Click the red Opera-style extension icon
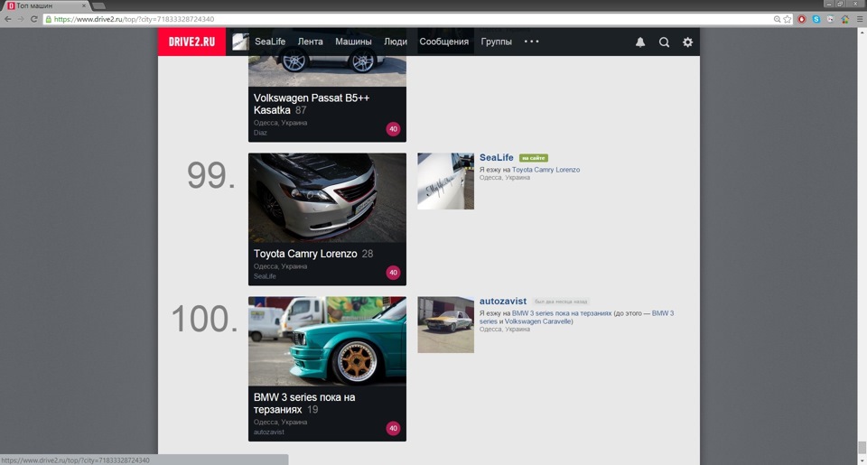This screenshot has width=867, height=465. pyautogui.click(x=802, y=19)
